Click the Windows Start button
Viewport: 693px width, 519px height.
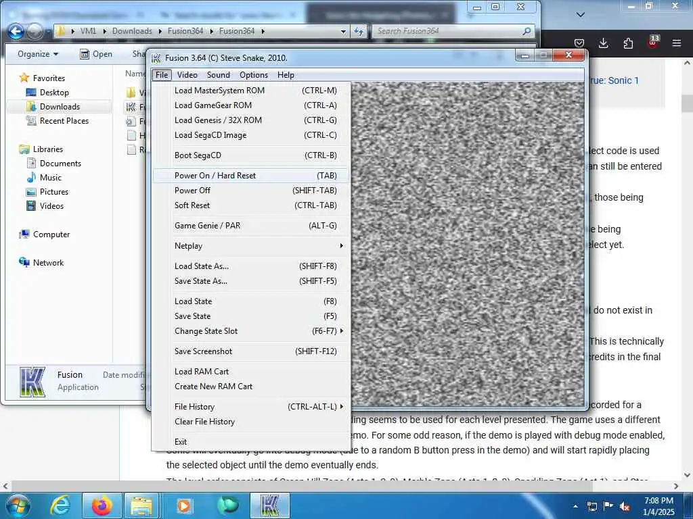(18, 505)
